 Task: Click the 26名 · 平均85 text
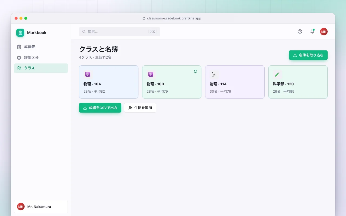point(284,91)
